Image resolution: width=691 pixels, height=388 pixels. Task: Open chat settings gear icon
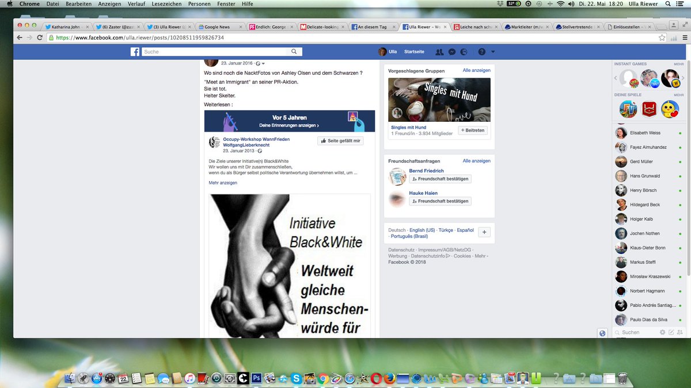click(662, 332)
